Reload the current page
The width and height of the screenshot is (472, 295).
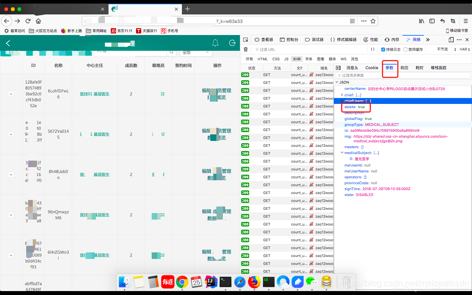28,21
